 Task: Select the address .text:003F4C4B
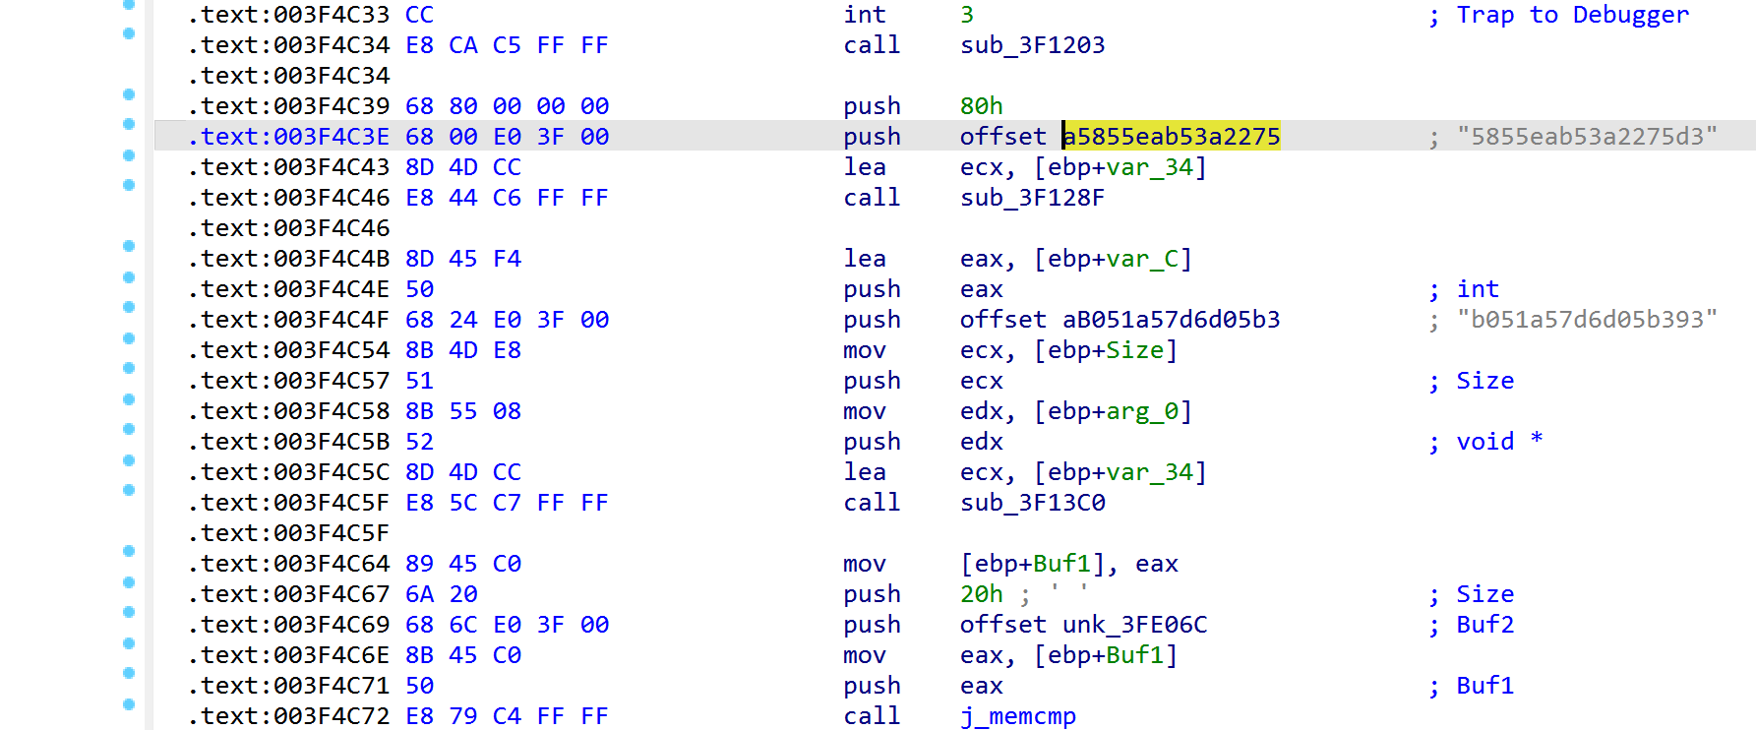289,259
